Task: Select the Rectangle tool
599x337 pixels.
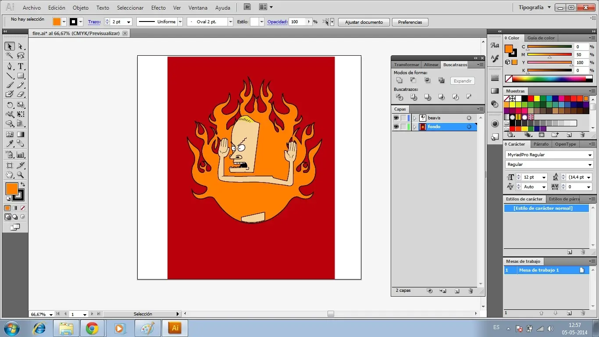Action: (x=21, y=76)
